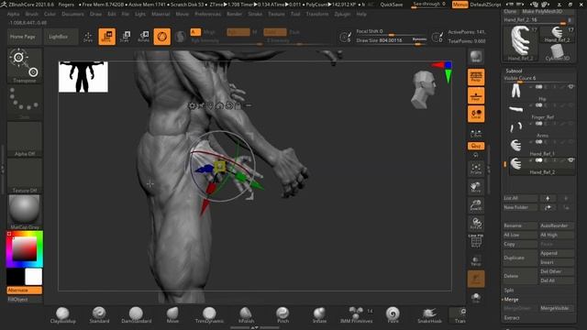Expand the Extract section
587x330 pixels.
pos(512,318)
